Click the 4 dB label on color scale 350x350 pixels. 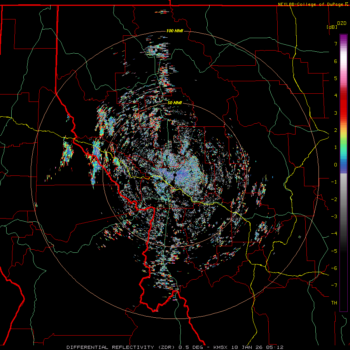336,96
